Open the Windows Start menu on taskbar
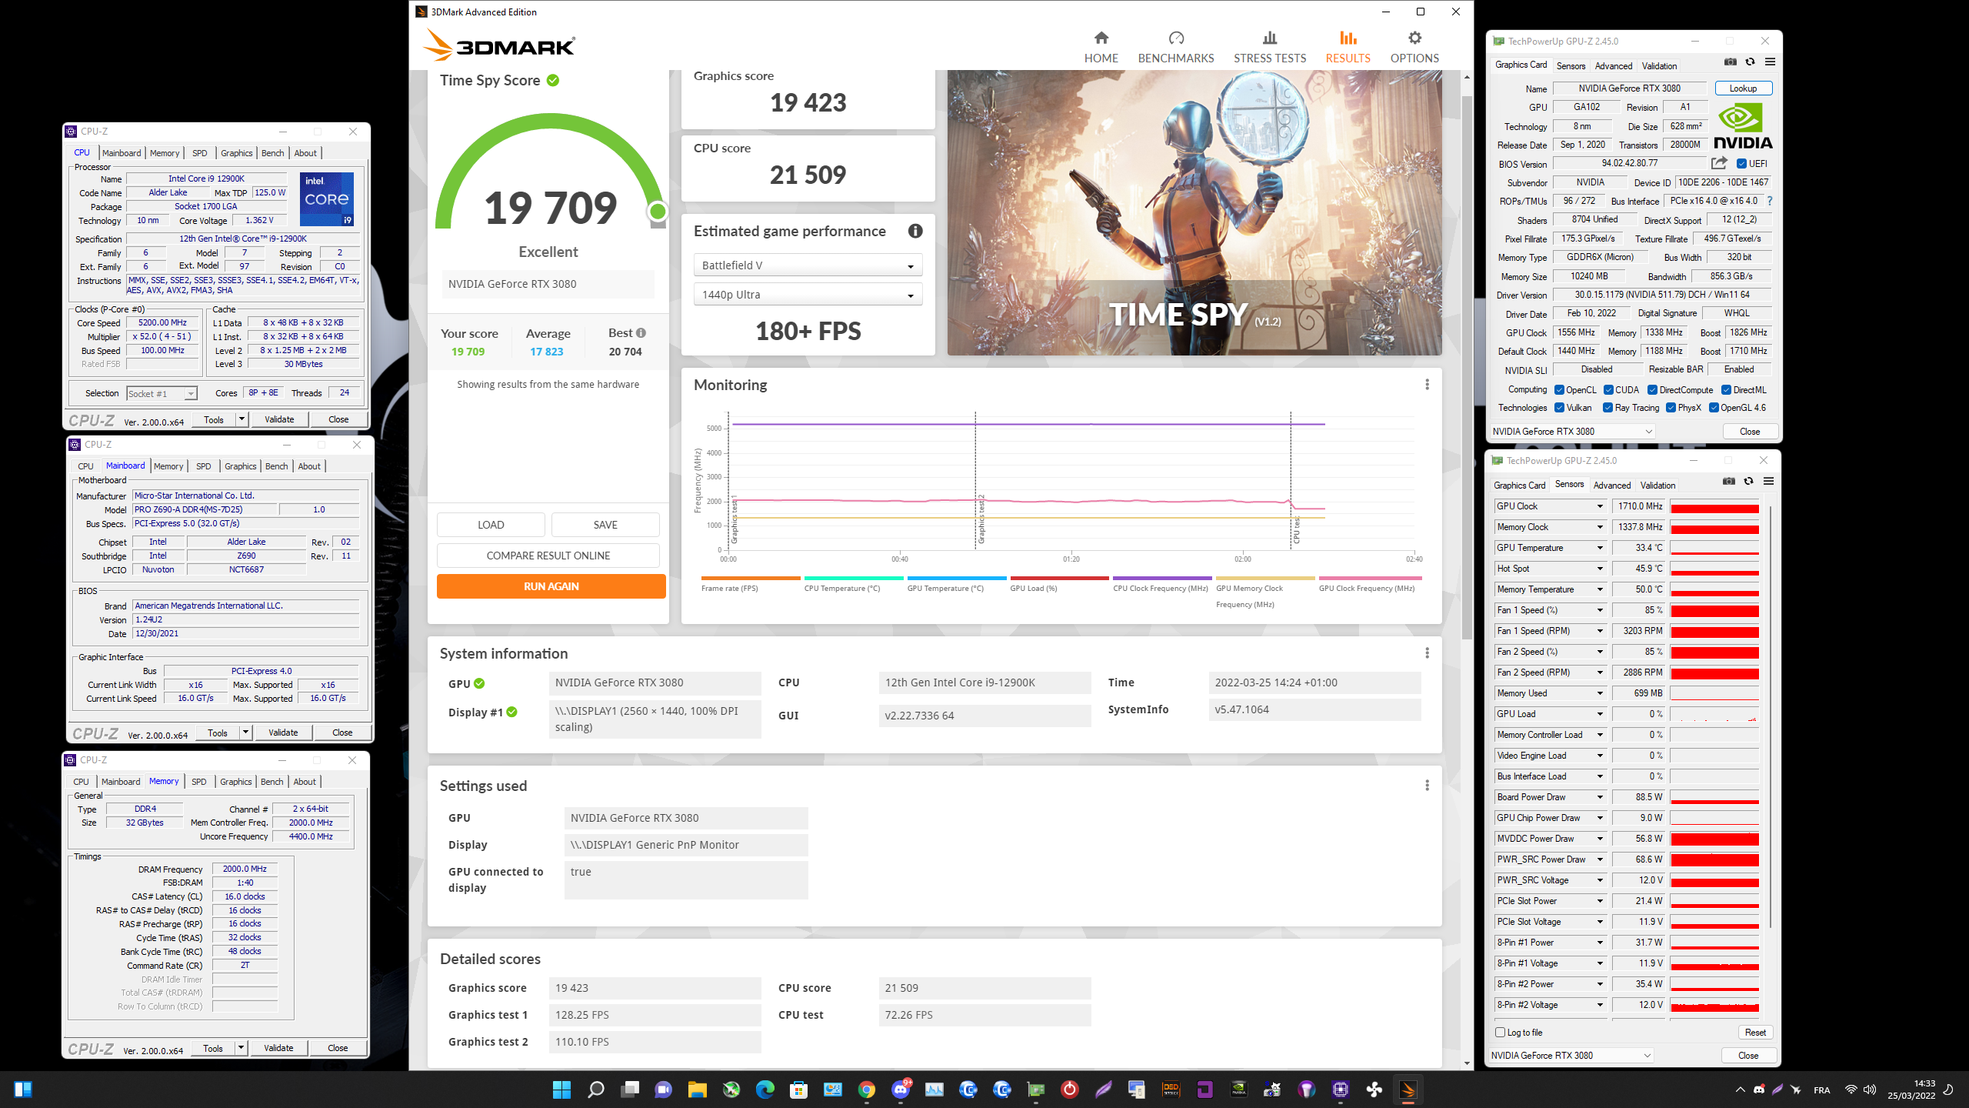 [x=561, y=1089]
